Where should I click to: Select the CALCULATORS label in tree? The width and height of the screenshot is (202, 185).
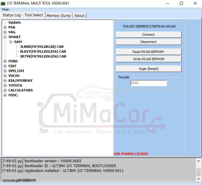[x=21, y=90]
